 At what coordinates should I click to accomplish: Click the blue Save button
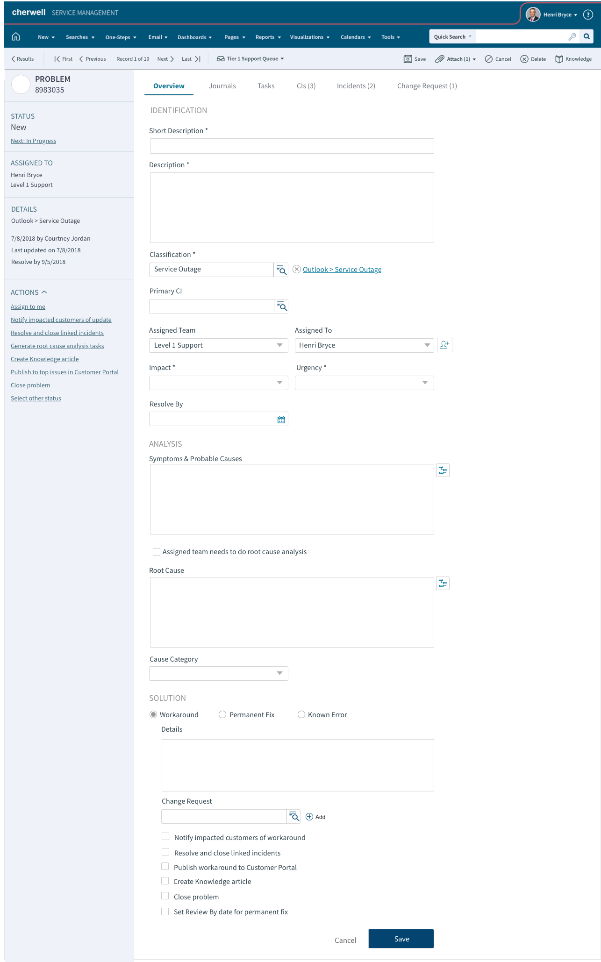pyautogui.click(x=401, y=939)
